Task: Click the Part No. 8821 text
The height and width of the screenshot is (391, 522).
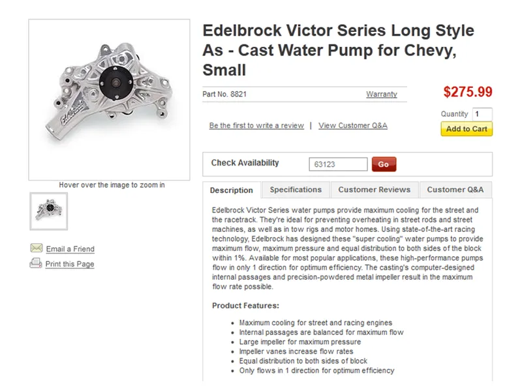Action: 224,94
